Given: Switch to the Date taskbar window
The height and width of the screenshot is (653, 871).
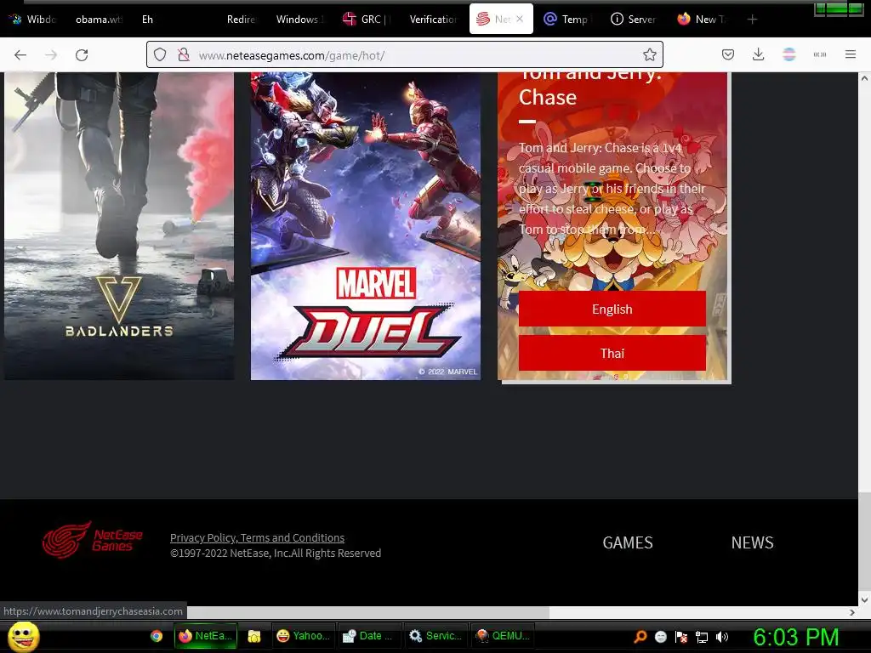Looking at the screenshot, I should (x=369, y=636).
